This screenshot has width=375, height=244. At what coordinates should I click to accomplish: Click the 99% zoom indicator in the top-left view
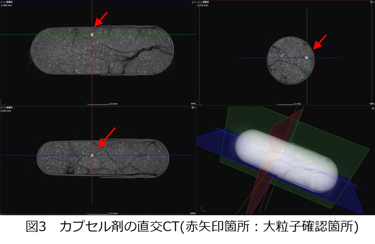click(x=193, y=104)
